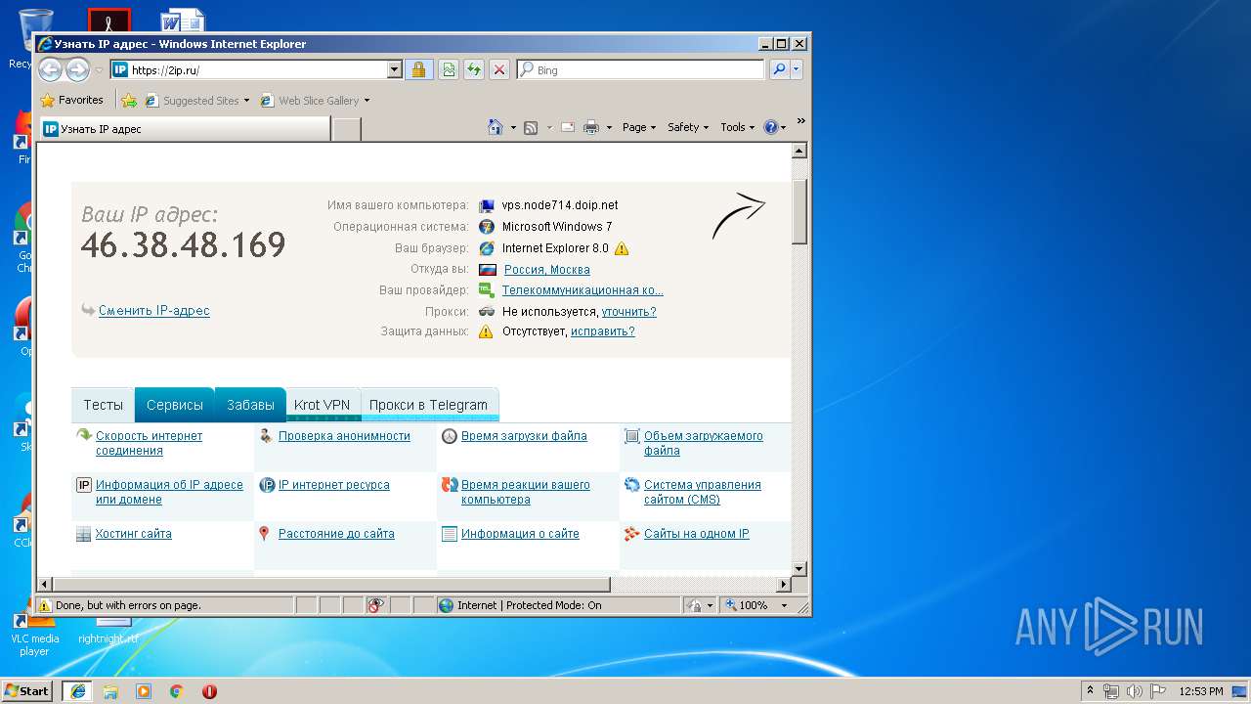Click inside the Bing search box

pyautogui.click(x=641, y=69)
